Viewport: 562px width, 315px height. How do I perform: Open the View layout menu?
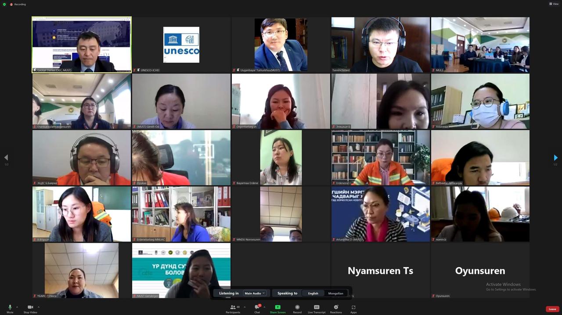pos(554,4)
